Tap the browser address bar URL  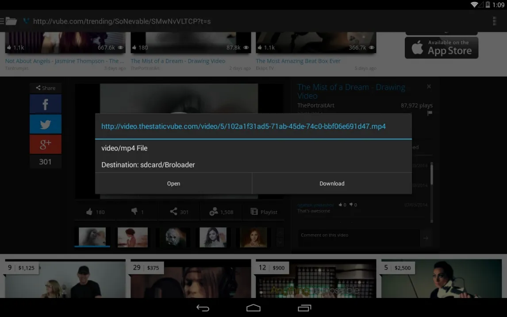(122, 21)
